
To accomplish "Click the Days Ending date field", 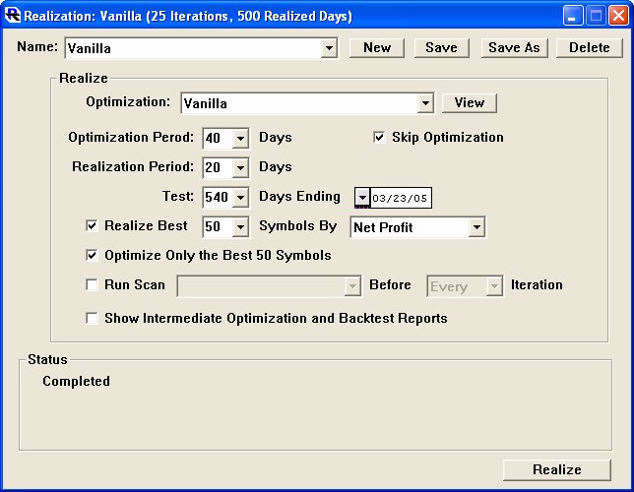I will point(401,198).
